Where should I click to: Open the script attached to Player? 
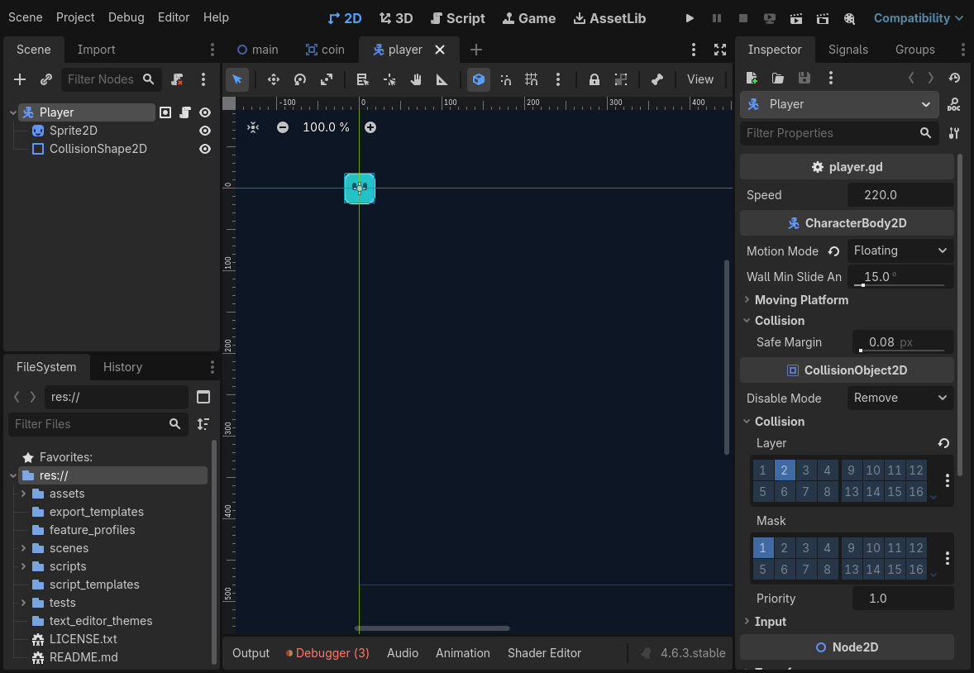point(185,112)
